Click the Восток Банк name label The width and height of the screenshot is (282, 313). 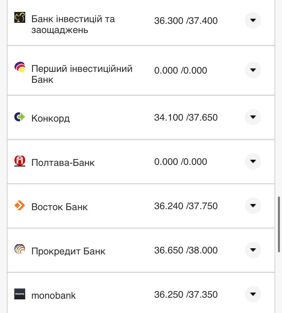[59, 206]
